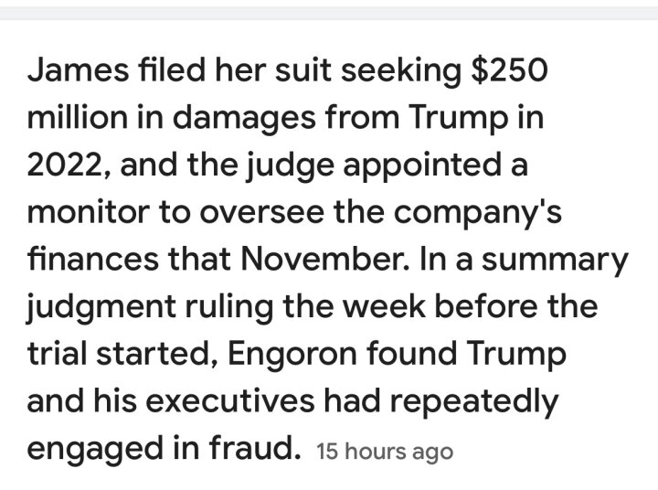
Task: Click the word "repeatedly" in the paragraph
Action: 474,403
